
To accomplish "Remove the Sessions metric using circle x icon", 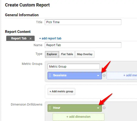I will pyautogui.click(x=104, y=75).
